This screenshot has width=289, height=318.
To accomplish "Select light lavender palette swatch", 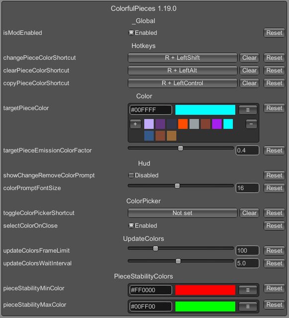I will click(149, 124).
